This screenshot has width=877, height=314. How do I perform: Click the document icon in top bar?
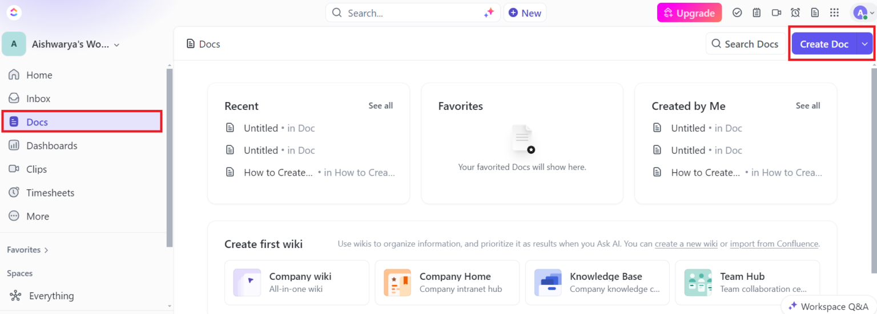[x=815, y=13]
